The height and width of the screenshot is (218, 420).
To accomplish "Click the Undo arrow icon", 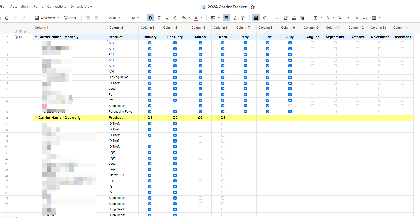I will pos(15,18).
